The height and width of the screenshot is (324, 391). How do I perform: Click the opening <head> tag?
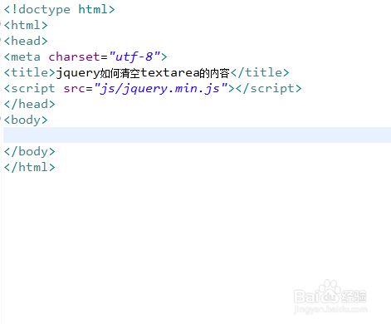pos(26,42)
